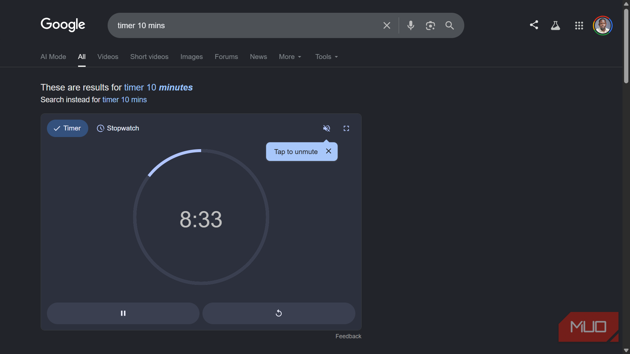Viewport: 630px width, 354px height.
Task: Switch to the News tab
Action: pyautogui.click(x=259, y=57)
